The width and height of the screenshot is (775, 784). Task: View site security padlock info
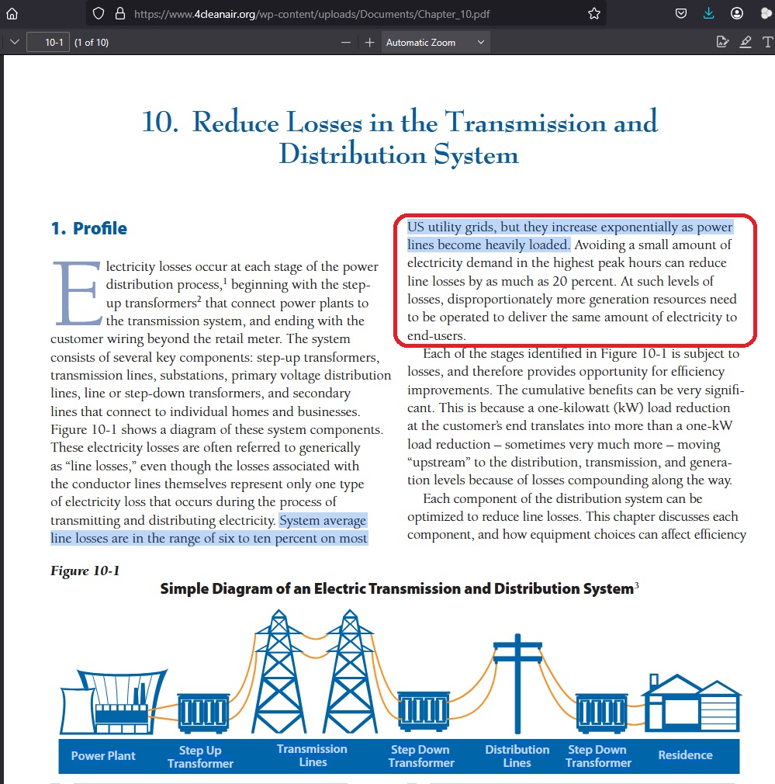tap(120, 13)
